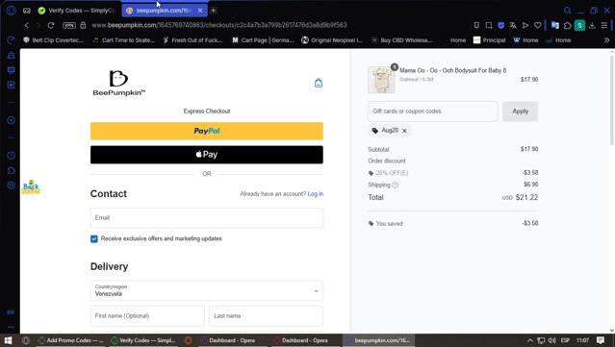Click the Email input field
The width and height of the screenshot is (615, 347).
(207, 218)
